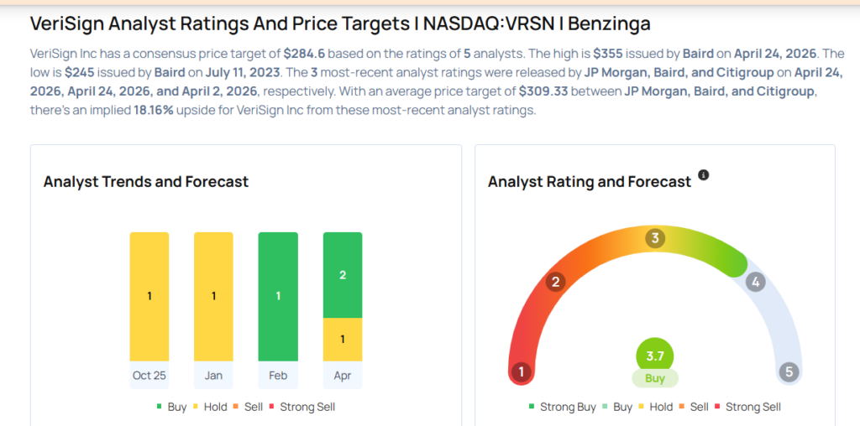Click the VeriSign Analyst Ratings page heading
The height and width of the screenshot is (426, 860).
pos(339,23)
